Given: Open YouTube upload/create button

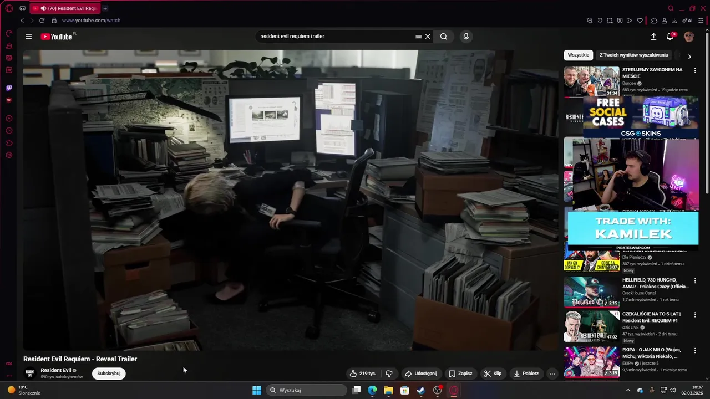Looking at the screenshot, I should point(653,37).
